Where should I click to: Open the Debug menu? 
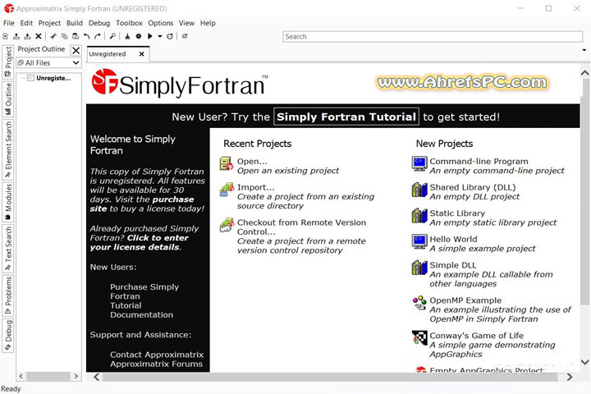click(99, 23)
